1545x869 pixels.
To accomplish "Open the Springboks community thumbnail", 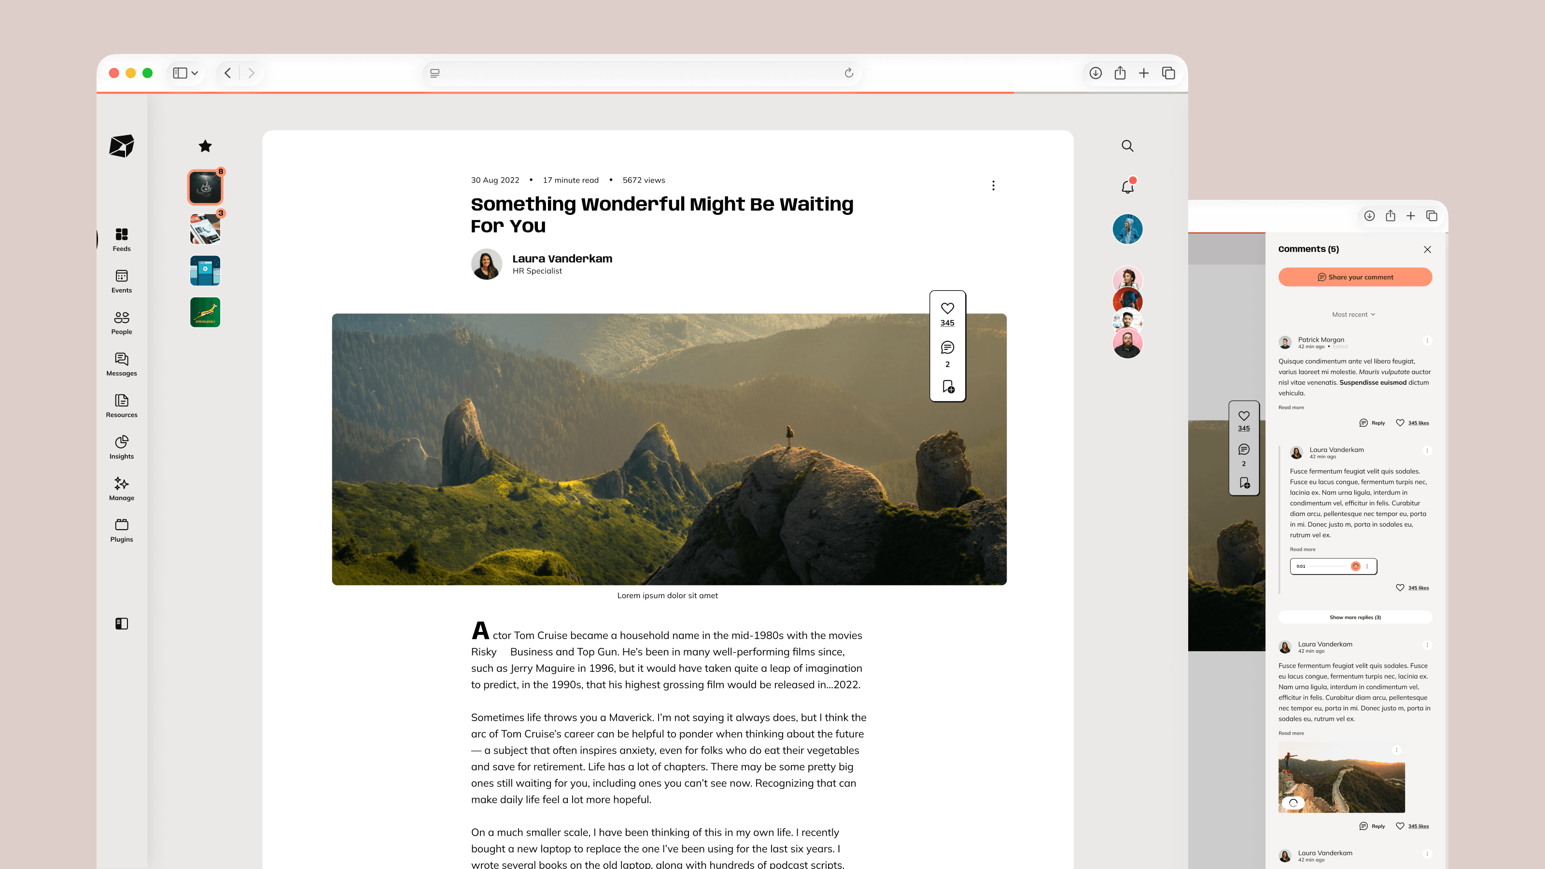I will pos(205,312).
